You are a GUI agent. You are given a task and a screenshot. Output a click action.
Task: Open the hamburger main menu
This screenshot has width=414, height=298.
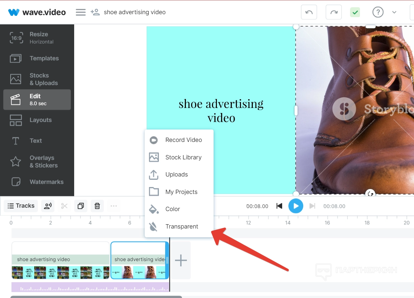pos(81,12)
